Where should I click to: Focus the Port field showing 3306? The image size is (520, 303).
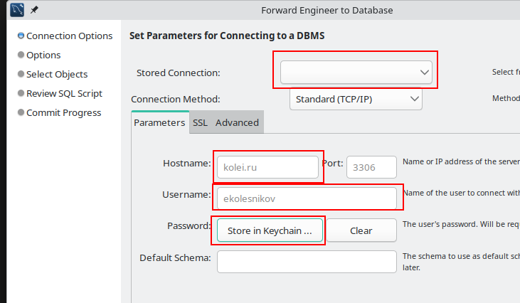pos(371,167)
